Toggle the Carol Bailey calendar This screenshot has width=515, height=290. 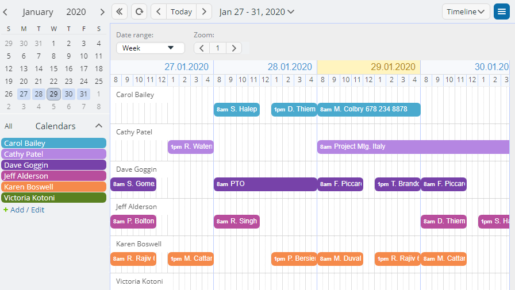[54, 143]
